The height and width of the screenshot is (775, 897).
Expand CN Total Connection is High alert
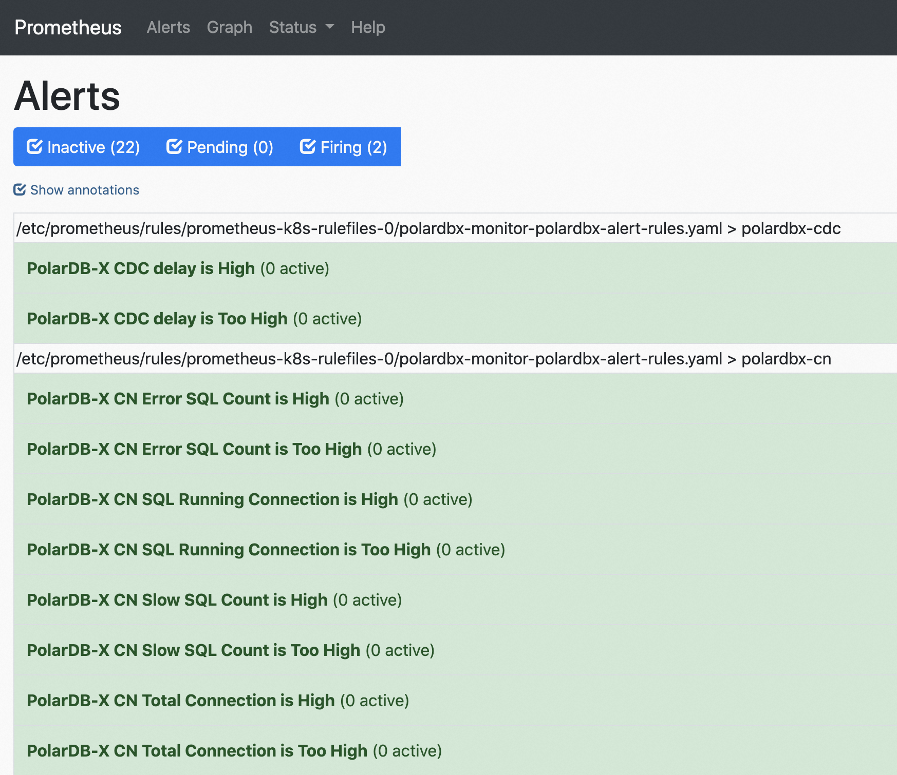[x=218, y=701]
